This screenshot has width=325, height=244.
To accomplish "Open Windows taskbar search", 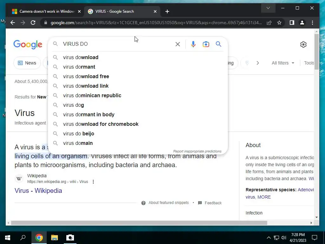I will [x=23, y=238].
